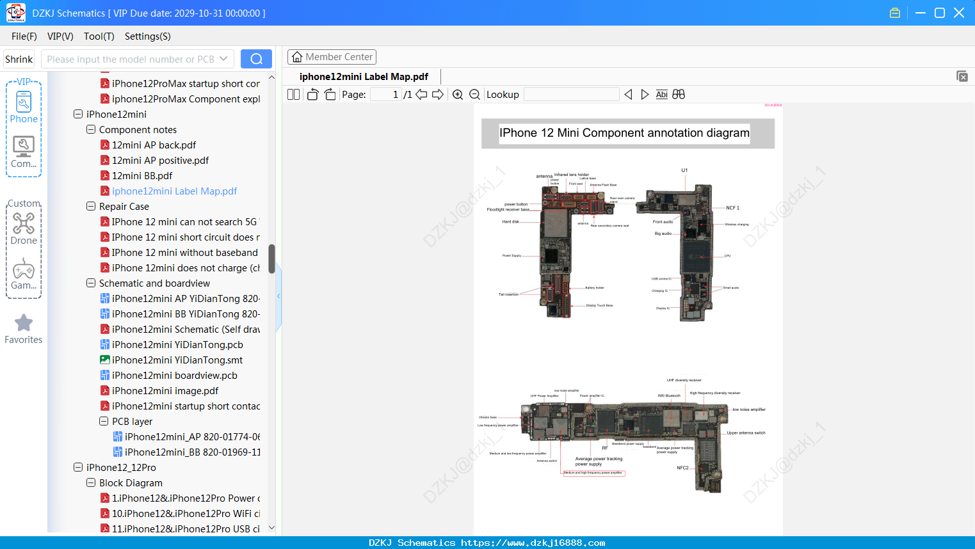Open 10.iPhone12&iPhone12Pro WiFi block diagram
975x549 pixels.
180,513
